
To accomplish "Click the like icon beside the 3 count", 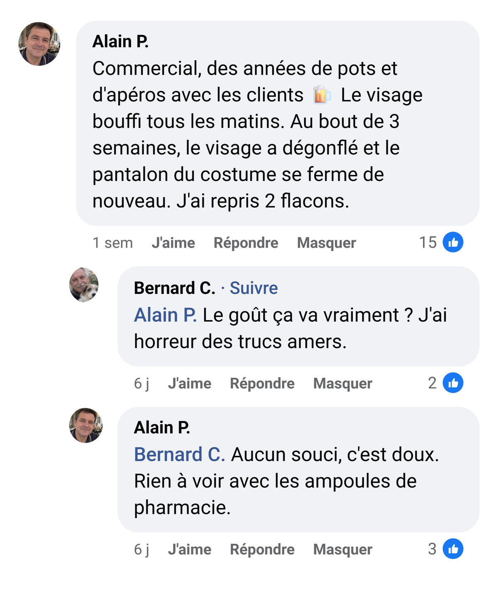I will click(x=453, y=549).
